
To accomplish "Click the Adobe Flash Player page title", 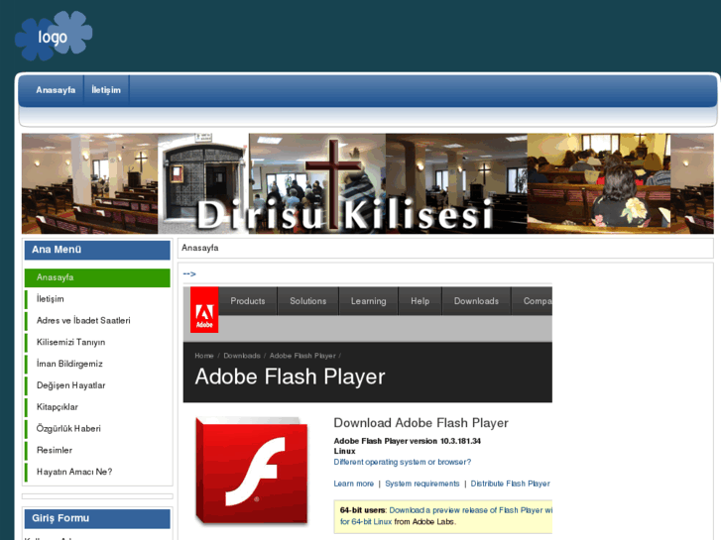I will [x=290, y=377].
